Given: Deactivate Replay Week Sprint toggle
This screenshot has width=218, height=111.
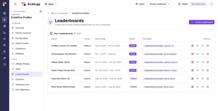Looking at the screenshot, I should (203, 62).
